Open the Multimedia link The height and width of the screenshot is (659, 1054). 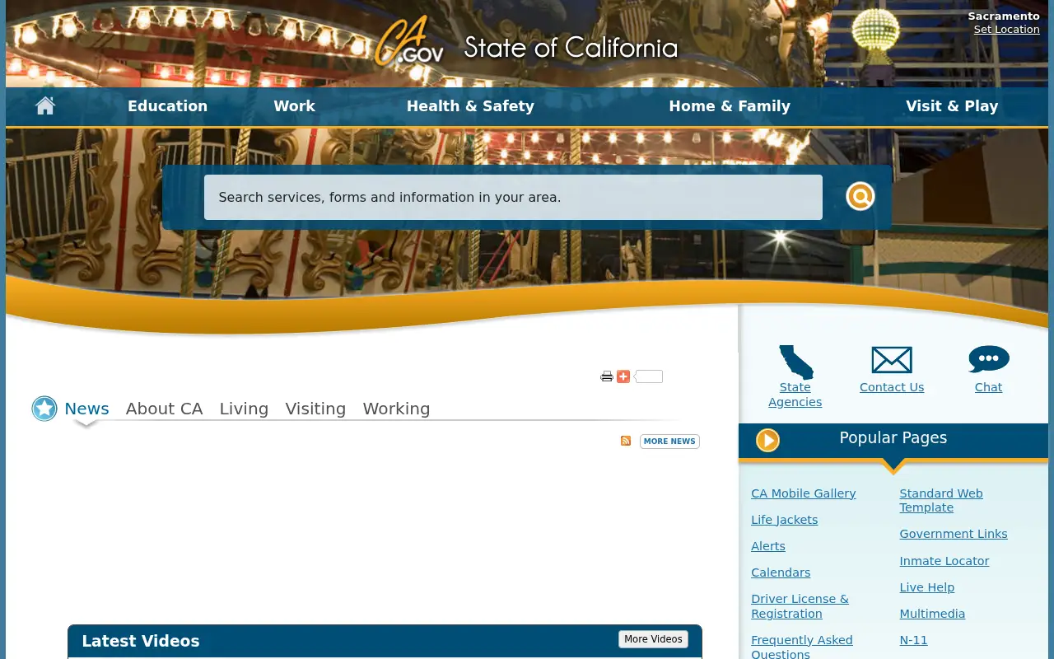click(x=932, y=614)
